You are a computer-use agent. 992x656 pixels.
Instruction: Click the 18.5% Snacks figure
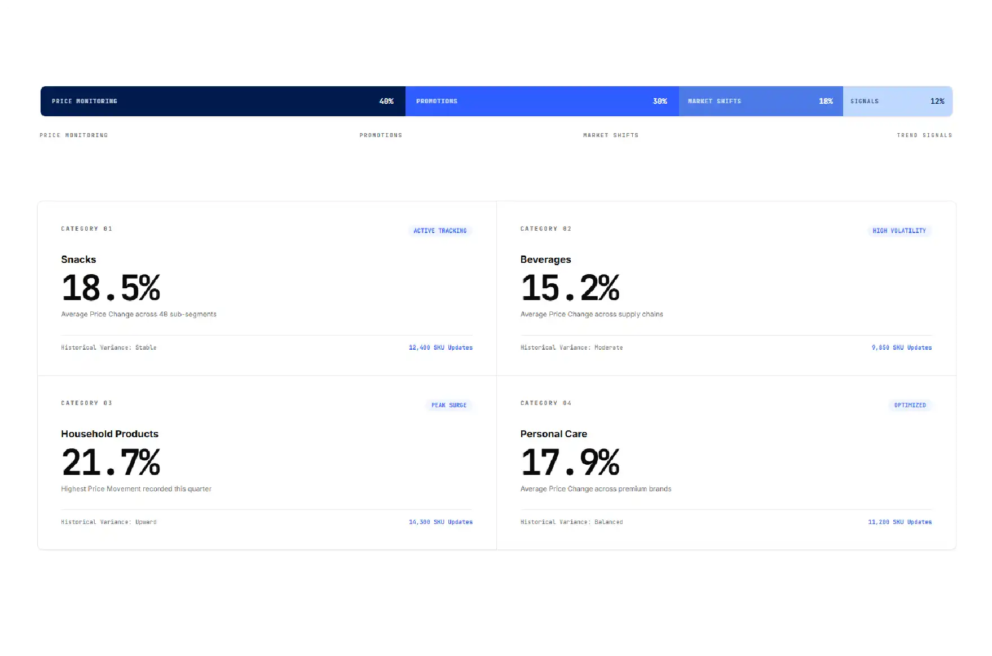(111, 288)
